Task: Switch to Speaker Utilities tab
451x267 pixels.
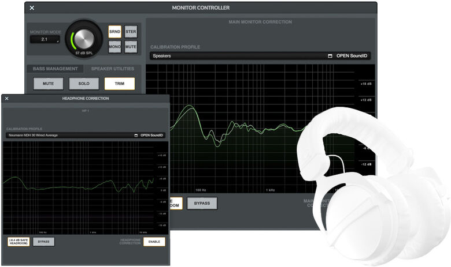Action: coord(113,69)
